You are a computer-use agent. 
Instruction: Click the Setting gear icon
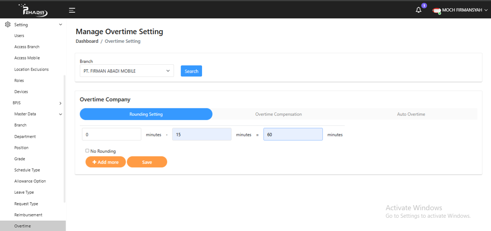point(8,24)
